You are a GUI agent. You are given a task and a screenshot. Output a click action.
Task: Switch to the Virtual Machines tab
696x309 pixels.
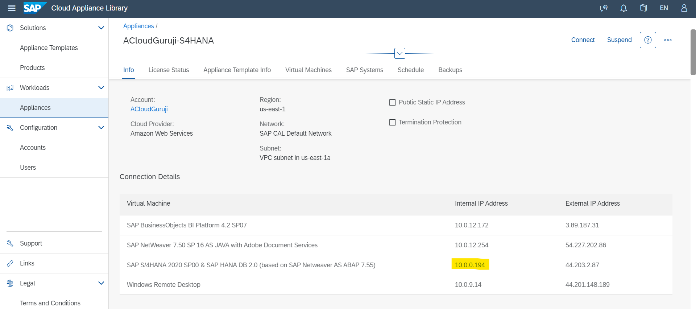click(308, 70)
